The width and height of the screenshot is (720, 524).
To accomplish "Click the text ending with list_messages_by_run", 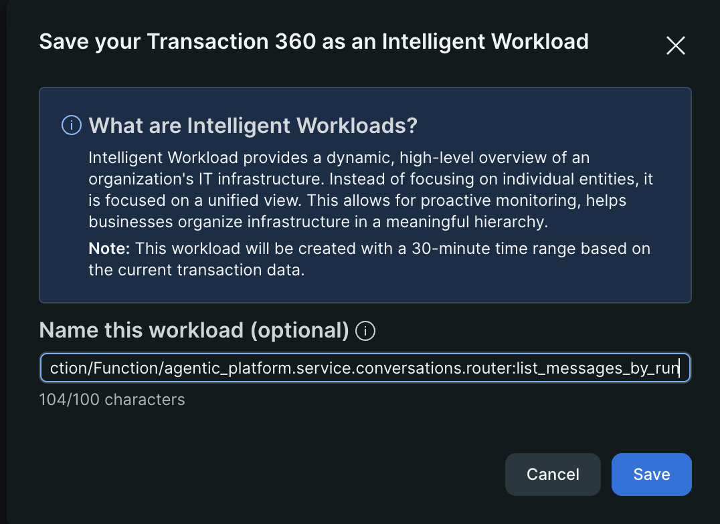I will [x=365, y=368].
